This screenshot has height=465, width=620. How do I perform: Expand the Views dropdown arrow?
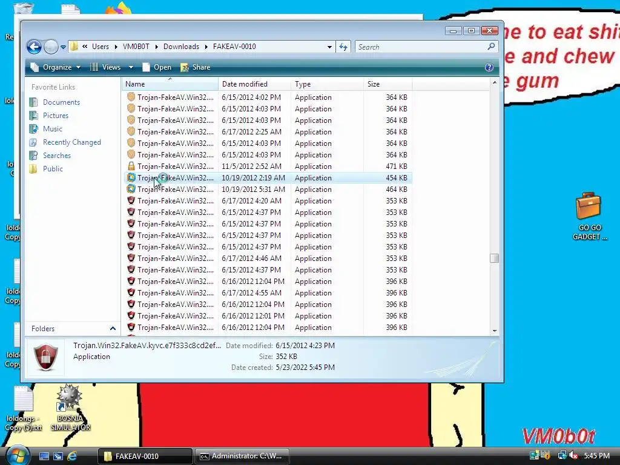click(131, 67)
